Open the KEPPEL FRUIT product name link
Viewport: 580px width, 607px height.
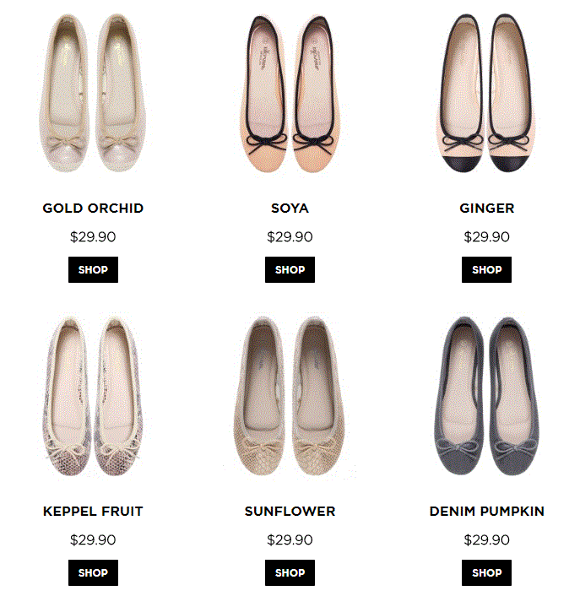(93, 512)
